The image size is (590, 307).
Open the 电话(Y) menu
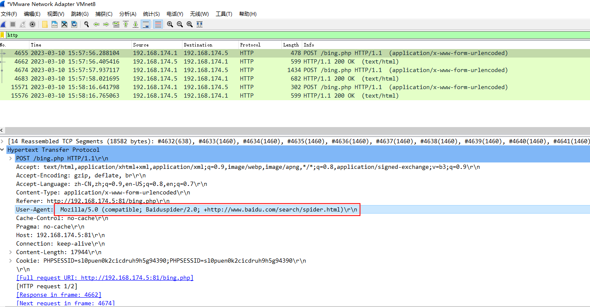click(175, 14)
